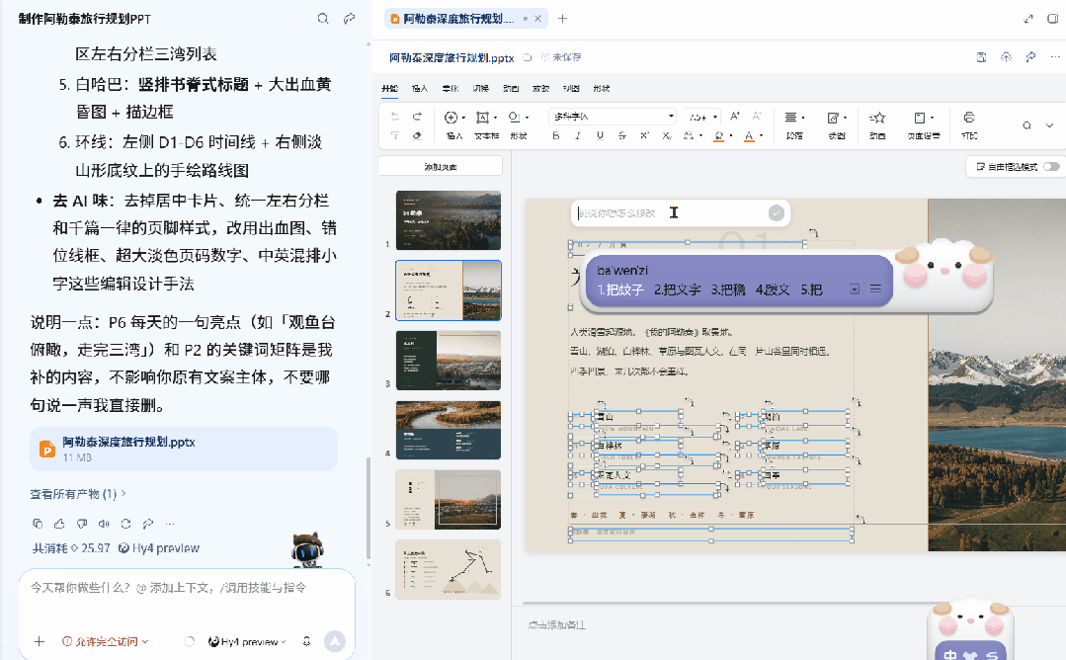
Task: Open the animation star tool
Action: (877, 124)
